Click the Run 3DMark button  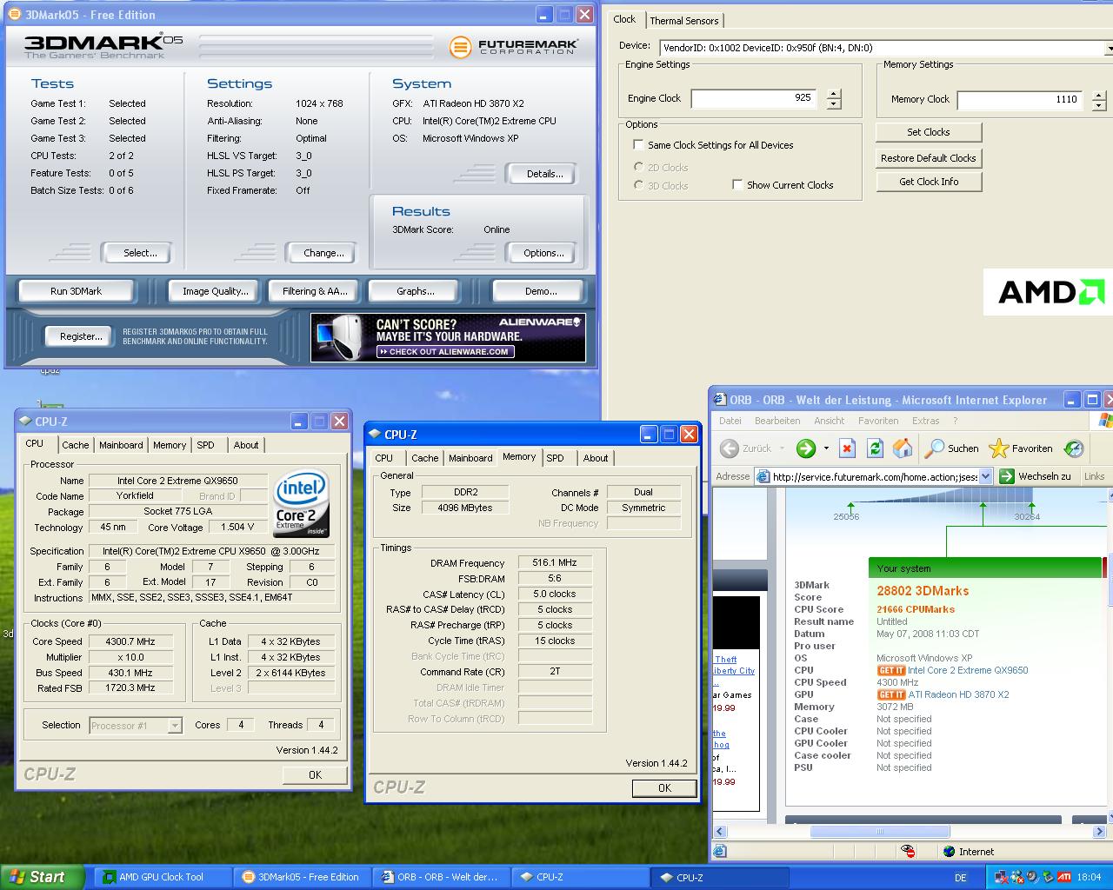[76, 291]
